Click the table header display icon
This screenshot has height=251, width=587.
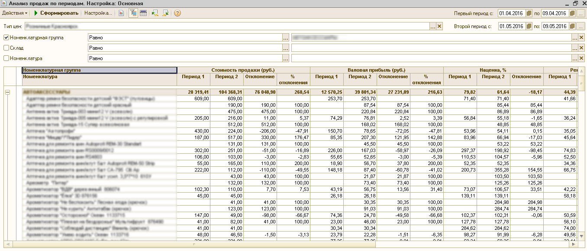click(143, 13)
